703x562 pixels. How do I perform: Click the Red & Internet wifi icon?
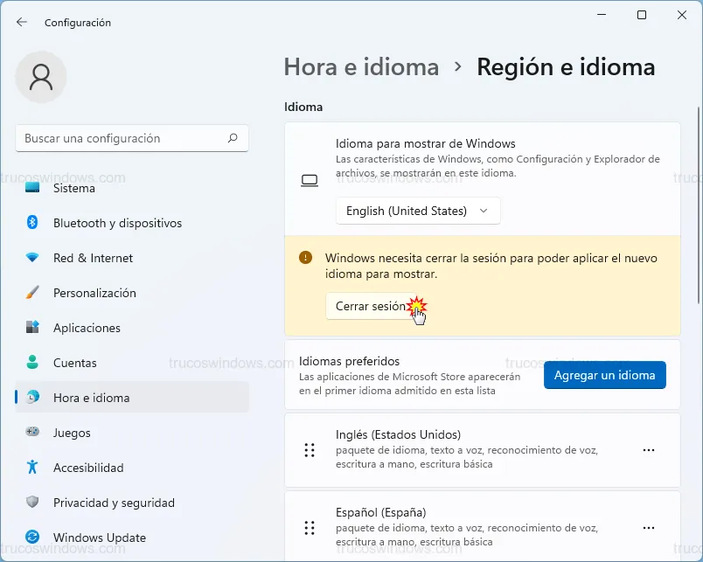[x=32, y=258]
